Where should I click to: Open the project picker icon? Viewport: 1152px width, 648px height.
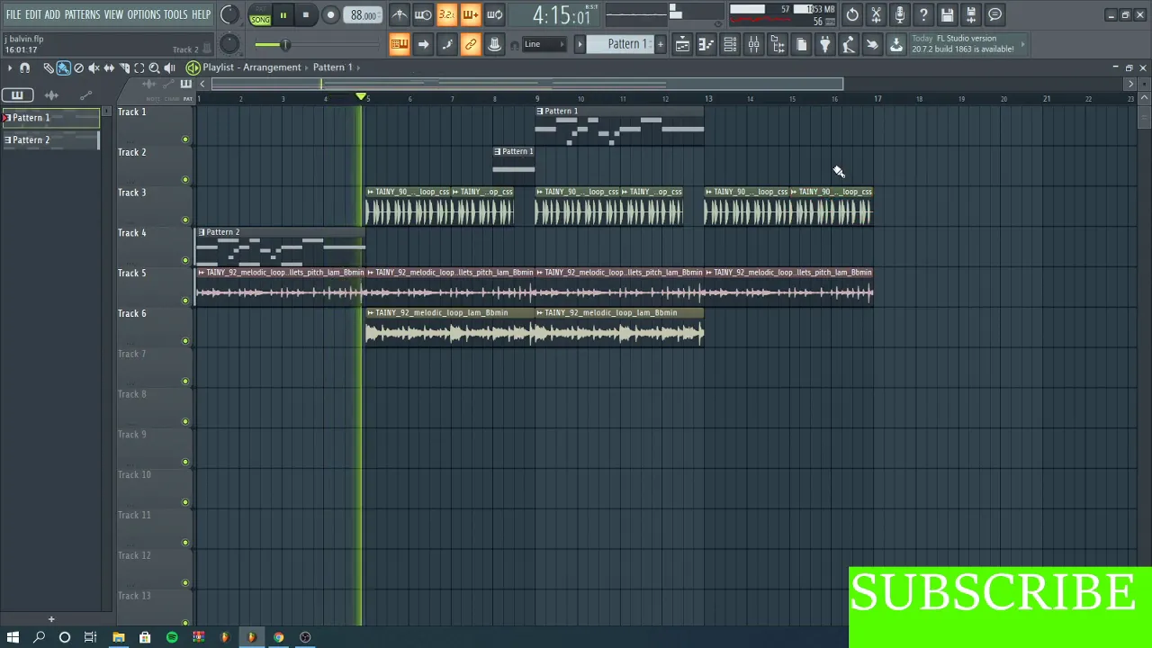point(801,44)
